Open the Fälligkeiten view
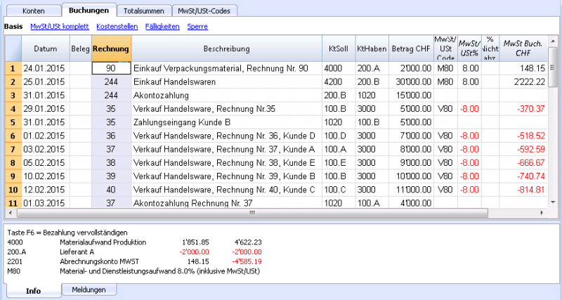The width and height of the screenshot is (562, 300). (162, 27)
